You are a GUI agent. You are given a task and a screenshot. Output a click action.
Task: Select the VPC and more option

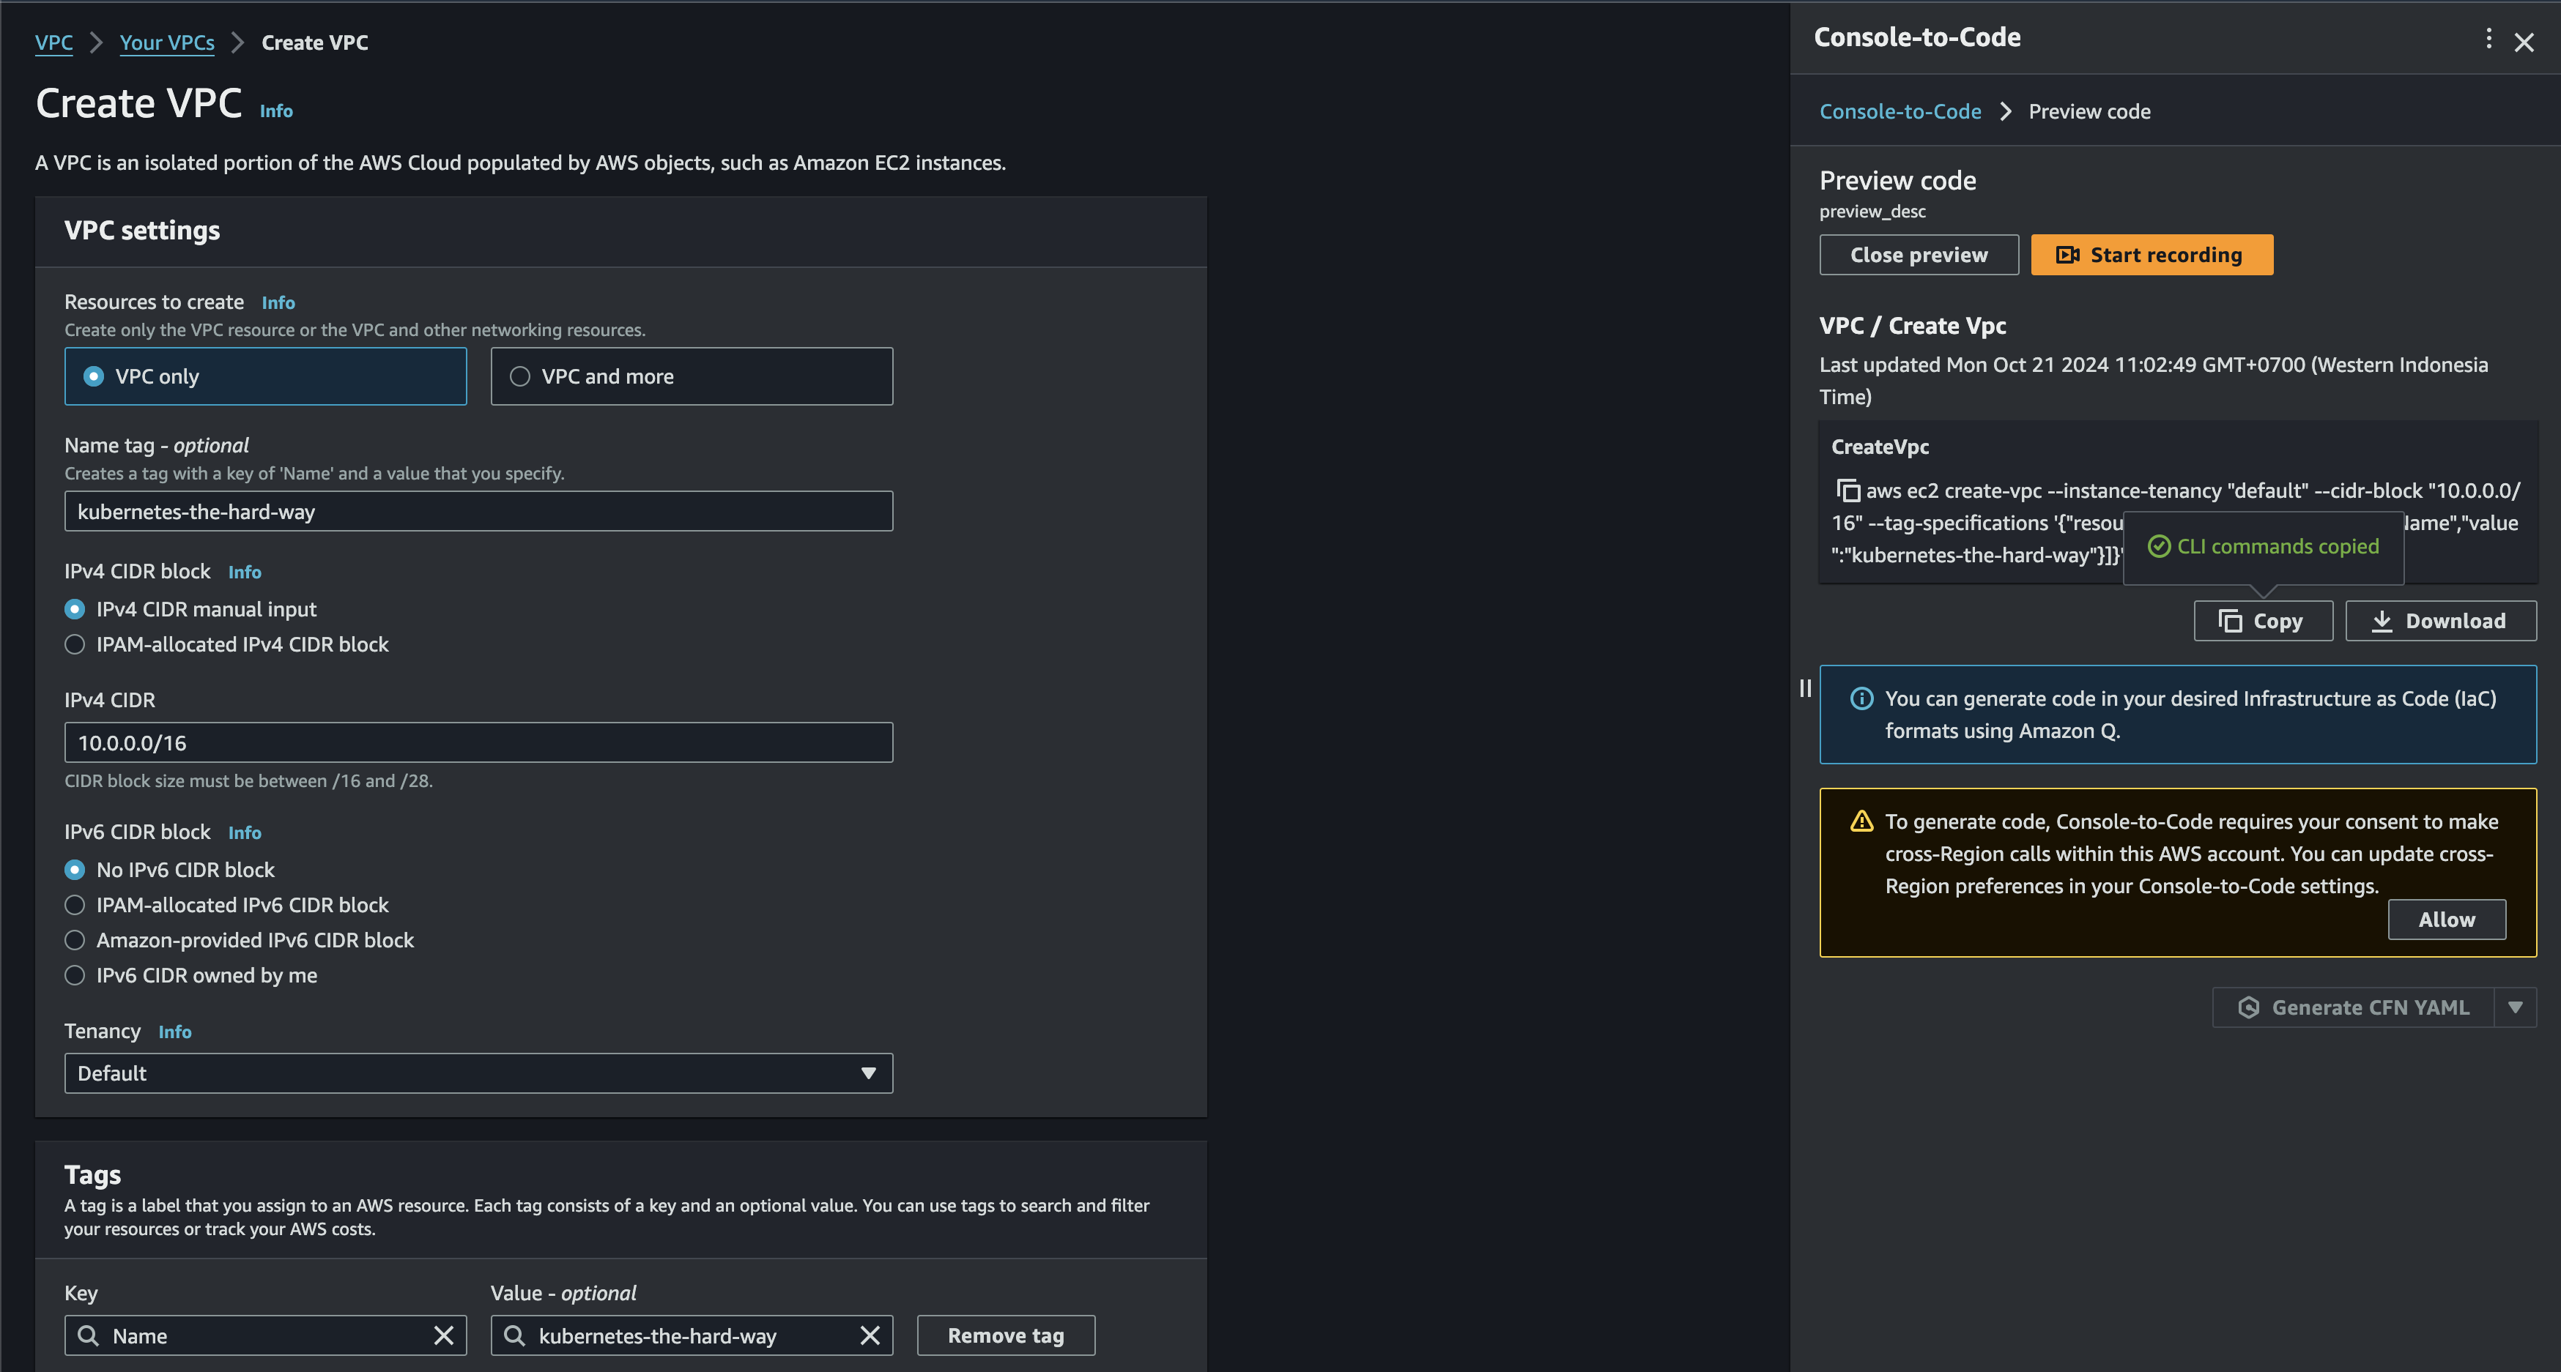click(x=692, y=376)
